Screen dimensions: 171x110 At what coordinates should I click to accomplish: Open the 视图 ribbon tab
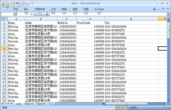tap(86, 9)
